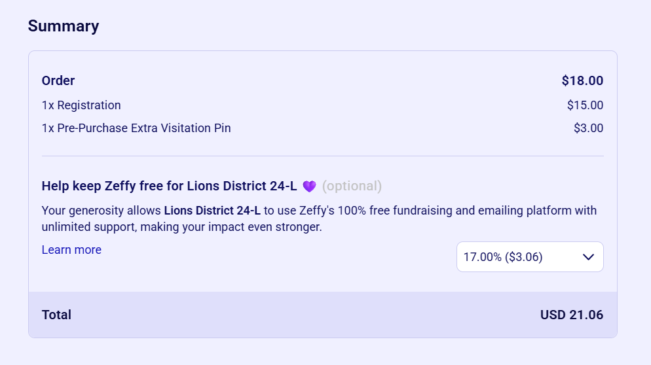Select the Total label
Image resolution: width=651 pixels, height=365 pixels.
coord(56,315)
